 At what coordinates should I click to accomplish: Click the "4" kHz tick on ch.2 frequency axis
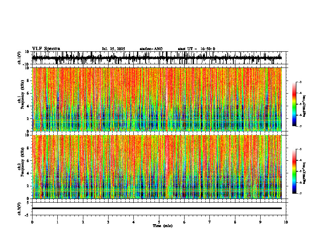28,174
